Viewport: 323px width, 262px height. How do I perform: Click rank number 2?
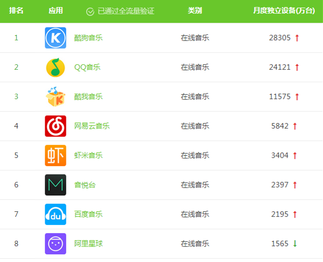16,67
